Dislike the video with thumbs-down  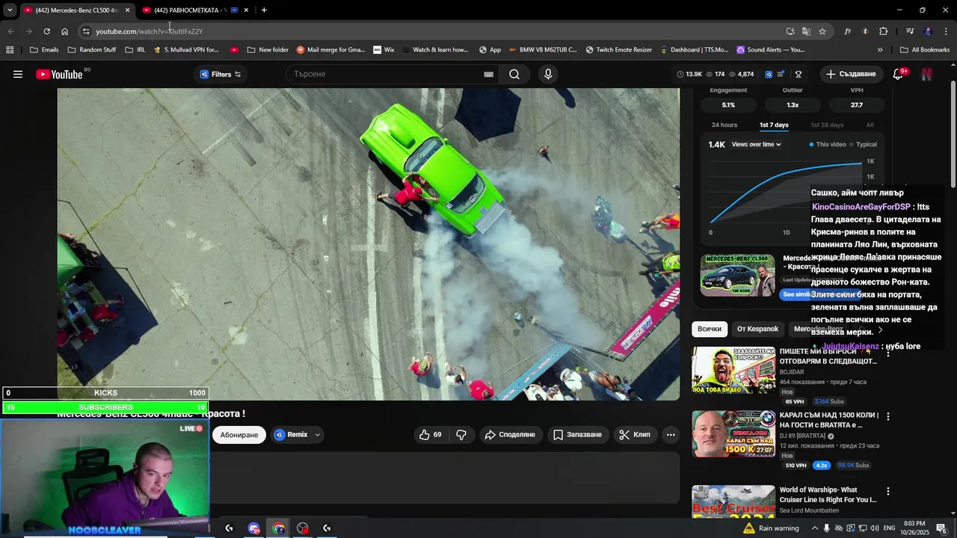[x=461, y=435]
